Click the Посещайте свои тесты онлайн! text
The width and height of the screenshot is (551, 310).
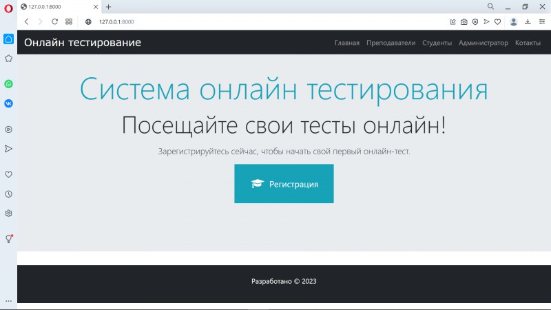click(x=284, y=125)
